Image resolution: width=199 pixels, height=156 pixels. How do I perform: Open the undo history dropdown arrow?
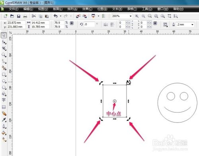click(x=60, y=16)
